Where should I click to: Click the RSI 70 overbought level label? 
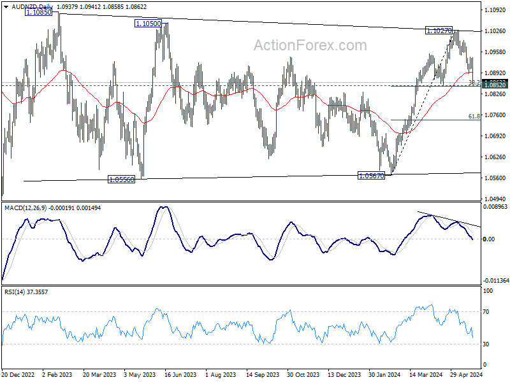coord(486,312)
